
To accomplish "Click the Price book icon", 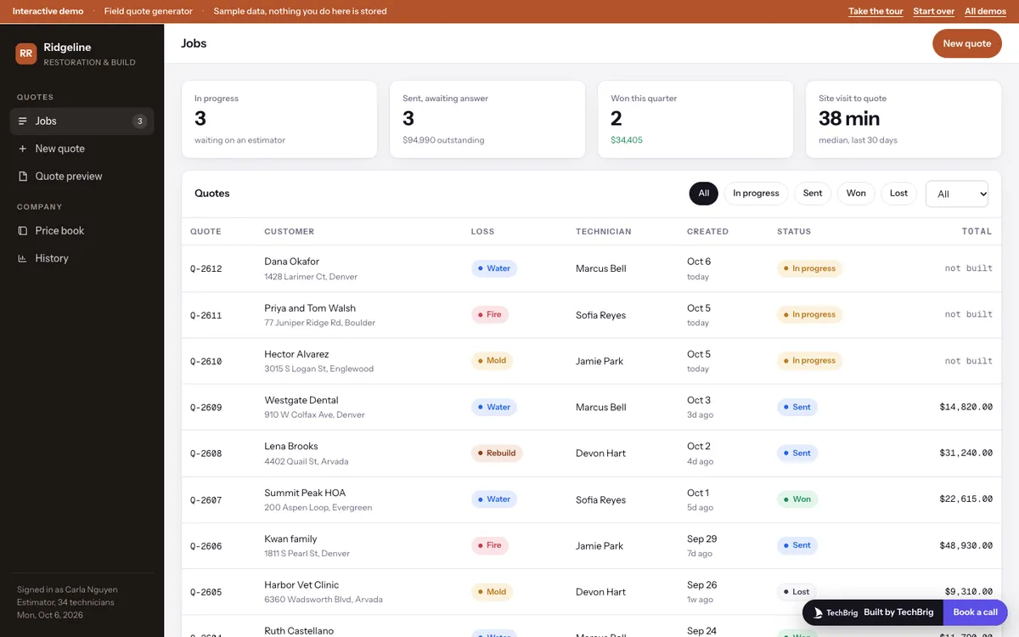I will [23, 231].
